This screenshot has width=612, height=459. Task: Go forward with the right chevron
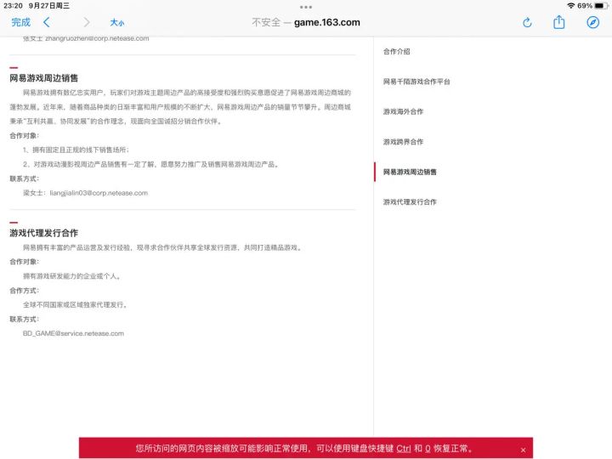coord(86,22)
